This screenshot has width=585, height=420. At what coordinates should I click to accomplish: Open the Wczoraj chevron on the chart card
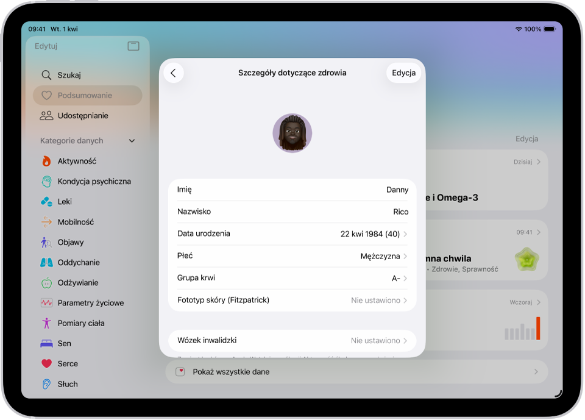pyautogui.click(x=538, y=302)
